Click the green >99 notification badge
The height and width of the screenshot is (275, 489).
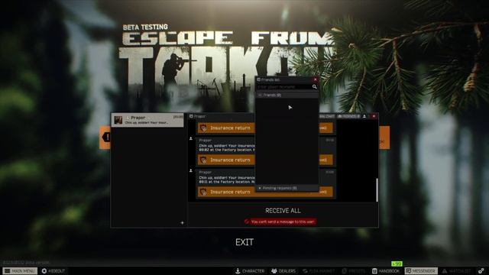coord(397,264)
